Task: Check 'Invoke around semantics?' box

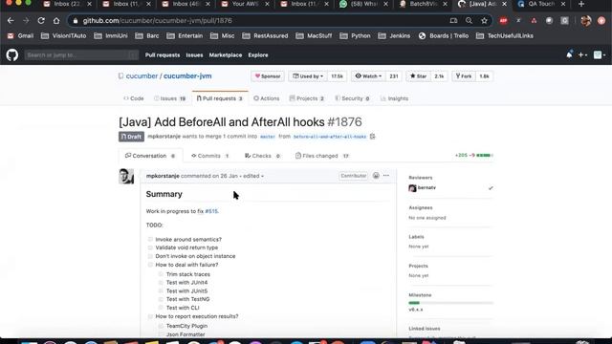Action: coord(150,239)
